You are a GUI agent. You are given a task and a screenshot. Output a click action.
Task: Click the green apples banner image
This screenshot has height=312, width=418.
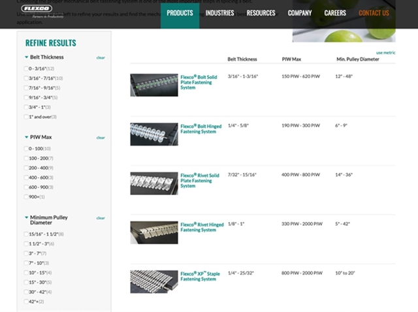(x=344, y=35)
